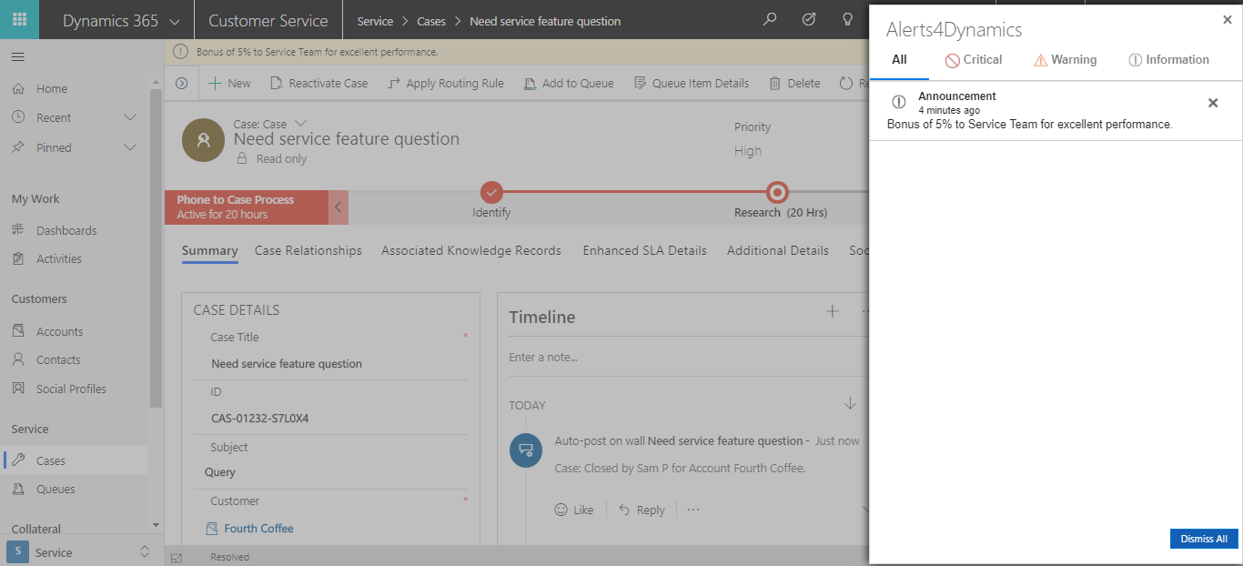This screenshot has width=1243, height=566.
Task: Open the search magnifier icon
Action: pyautogui.click(x=770, y=19)
